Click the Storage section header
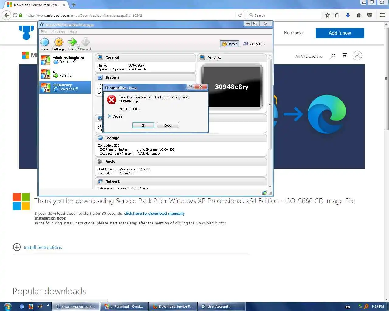The image size is (389, 311). coord(181,138)
